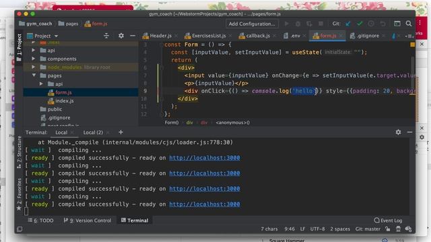Hide the Project panel with minus icon
This screenshot has height=242, width=431.
click(x=133, y=36)
